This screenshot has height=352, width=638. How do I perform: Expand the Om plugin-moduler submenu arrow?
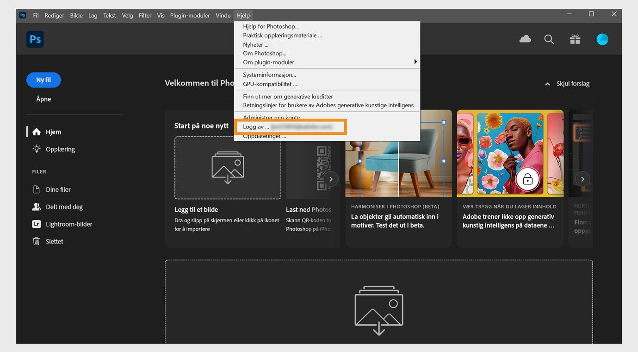pos(415,62)
